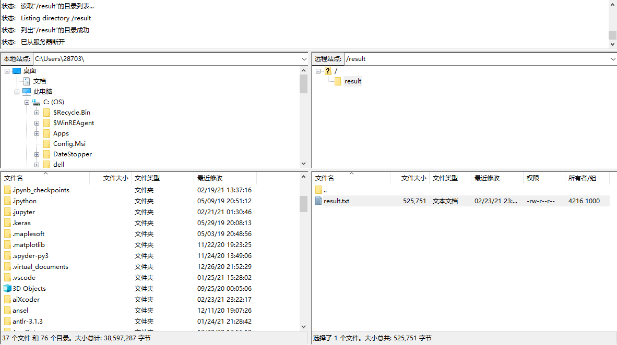
Task: Click the local file list scroll down arrow
Action: (x=303, y=327)
